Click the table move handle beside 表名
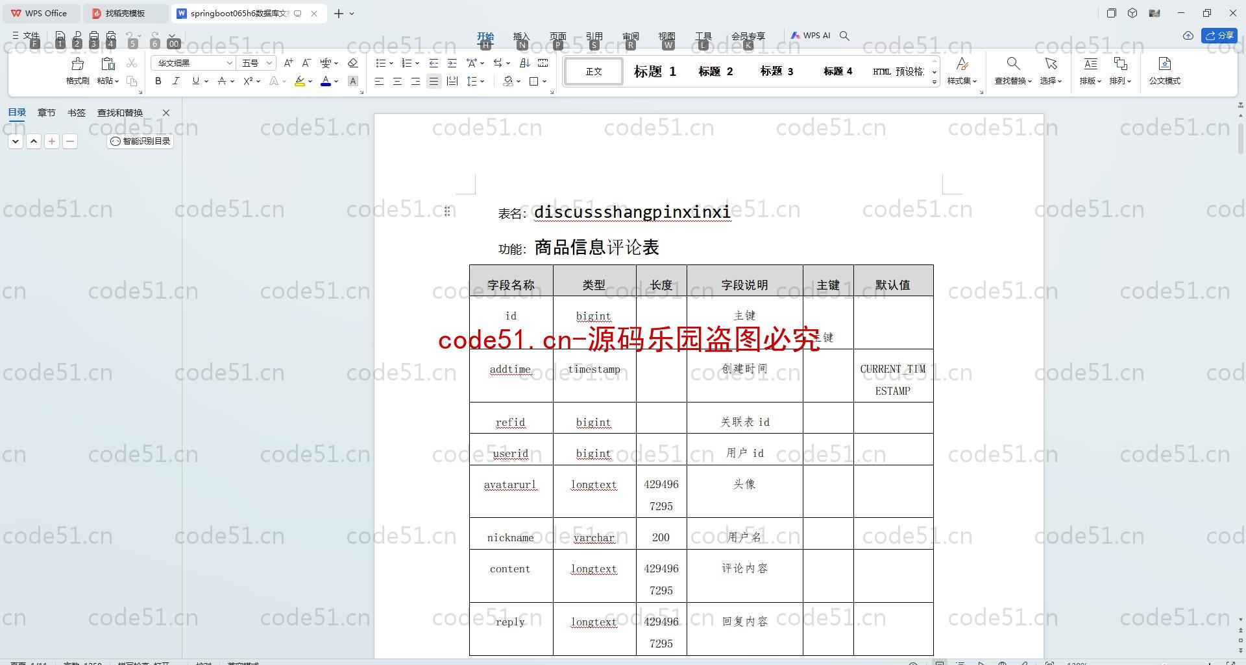The width and height of the screenshot is (1246, 665). point(447,211)
